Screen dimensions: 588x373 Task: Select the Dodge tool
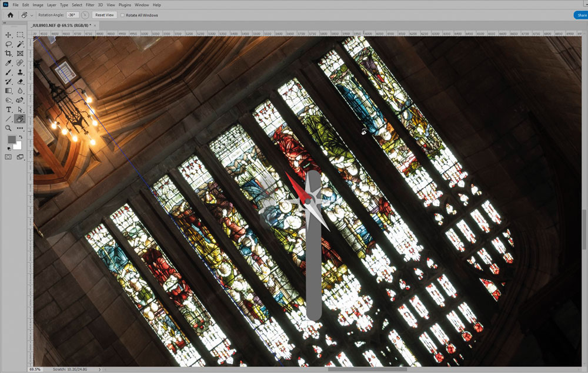pyautogui.click(x=8, y=100)
